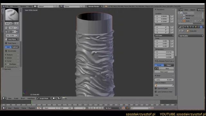206x116 pixels.
Task: Toggle the Grease Pencil Layers checkbox
Action: coord(157,61)
